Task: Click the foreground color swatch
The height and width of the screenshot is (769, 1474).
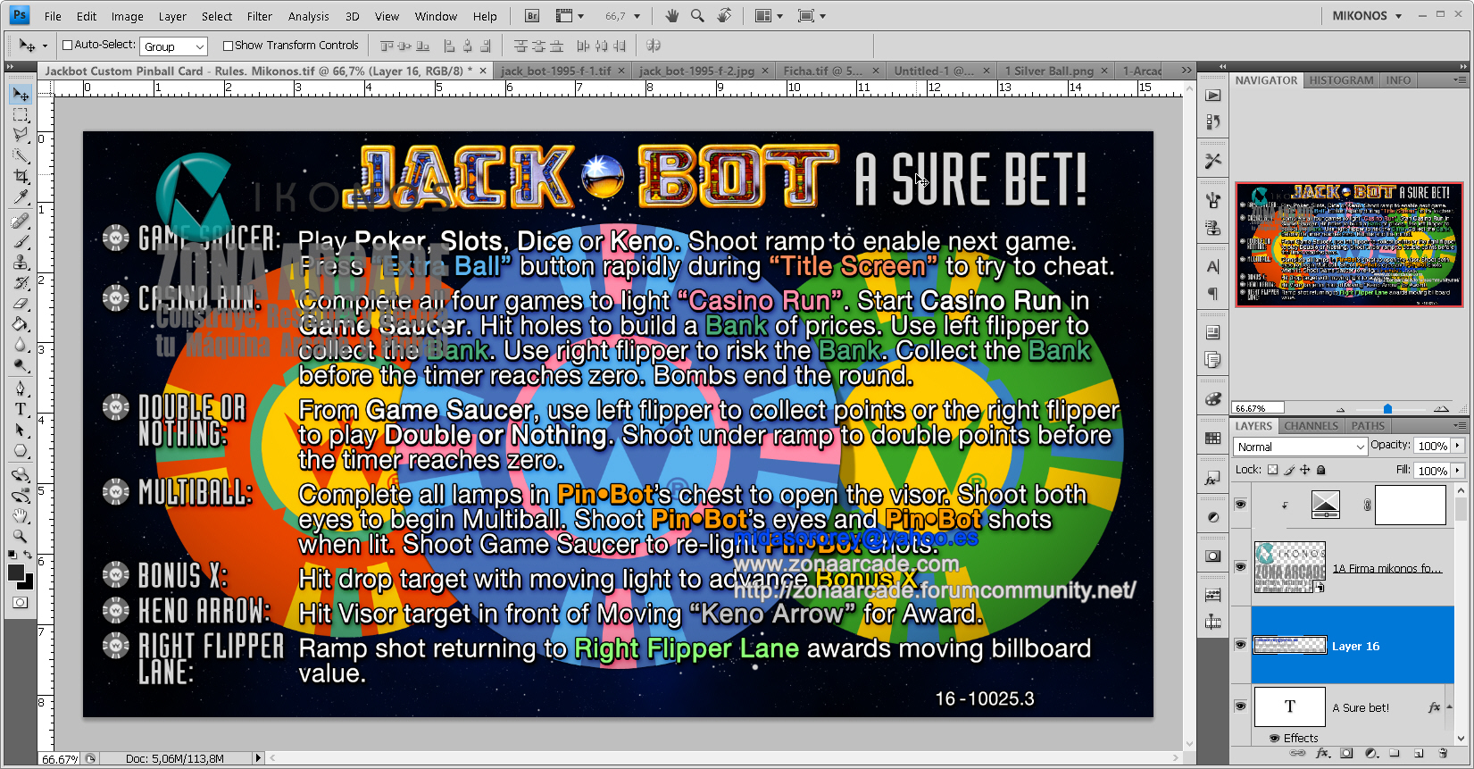Action: click(16, 573)
